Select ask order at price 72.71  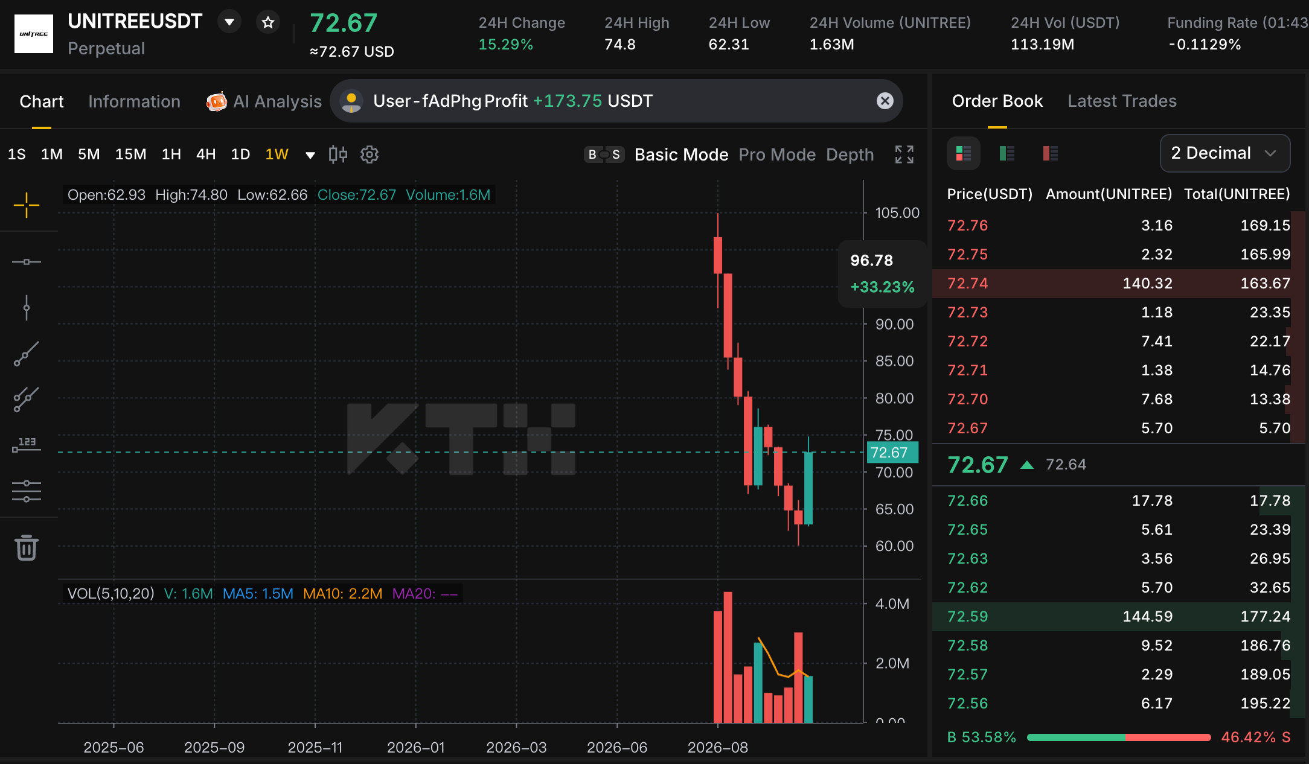tap(1119, 370)
